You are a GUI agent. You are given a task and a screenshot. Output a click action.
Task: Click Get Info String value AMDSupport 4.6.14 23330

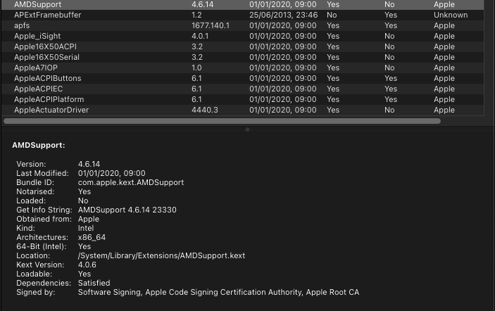127,210
